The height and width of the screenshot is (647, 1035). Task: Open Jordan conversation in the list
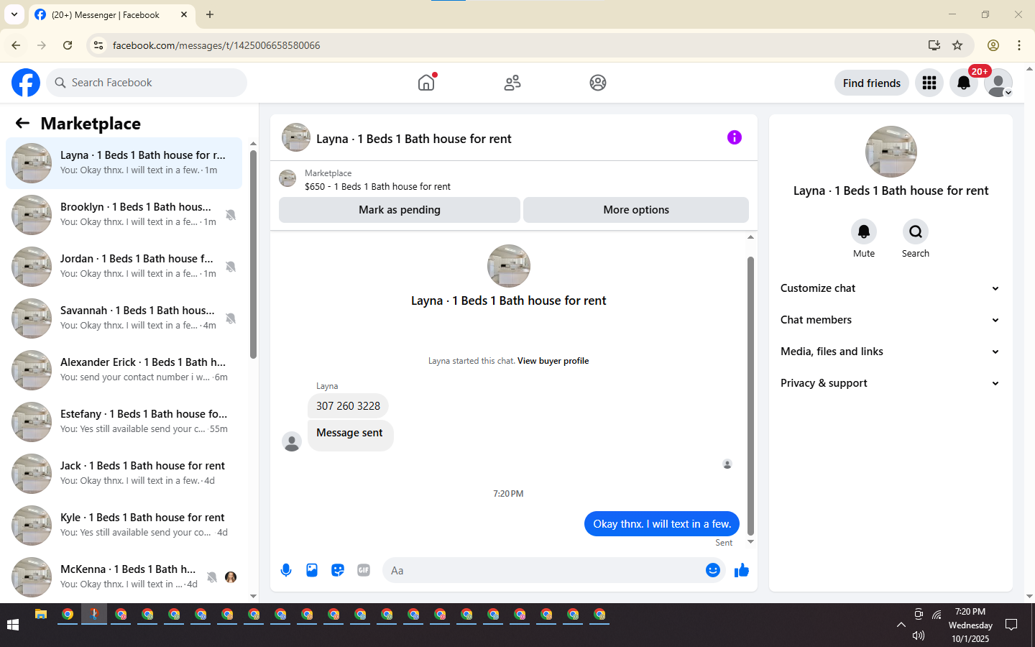[124, 267]
